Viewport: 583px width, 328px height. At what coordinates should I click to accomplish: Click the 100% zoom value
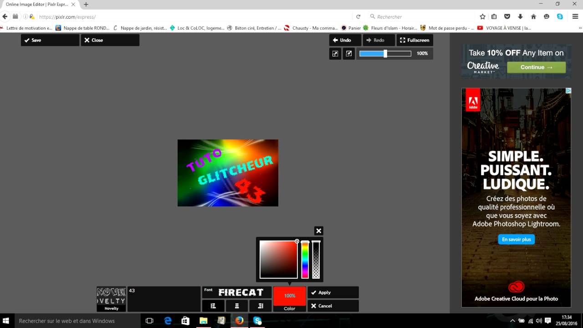(x=422, y=54)
